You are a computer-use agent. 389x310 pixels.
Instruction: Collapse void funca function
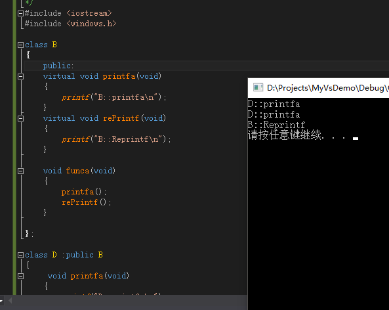pos(20,171)
